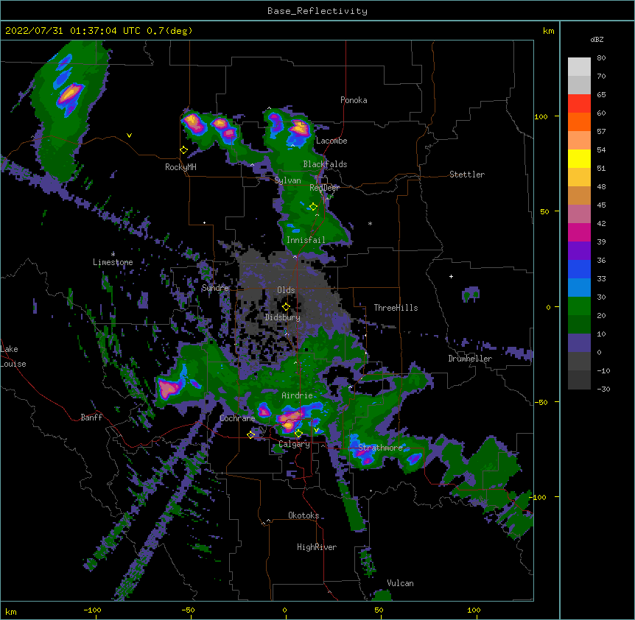
Task: Select the bright green 30 dBZ legend swatch
Action: coord(579,306)
